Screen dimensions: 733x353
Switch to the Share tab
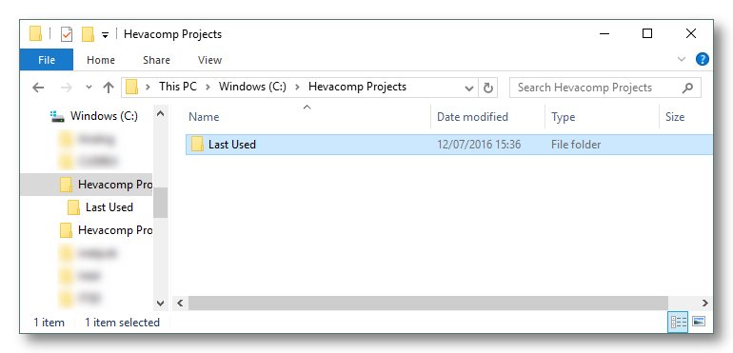click(156, 60)
